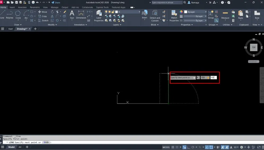Expand the Utilities panel
Viewport: 264px width, 150px height.
[x=227, y=25]
